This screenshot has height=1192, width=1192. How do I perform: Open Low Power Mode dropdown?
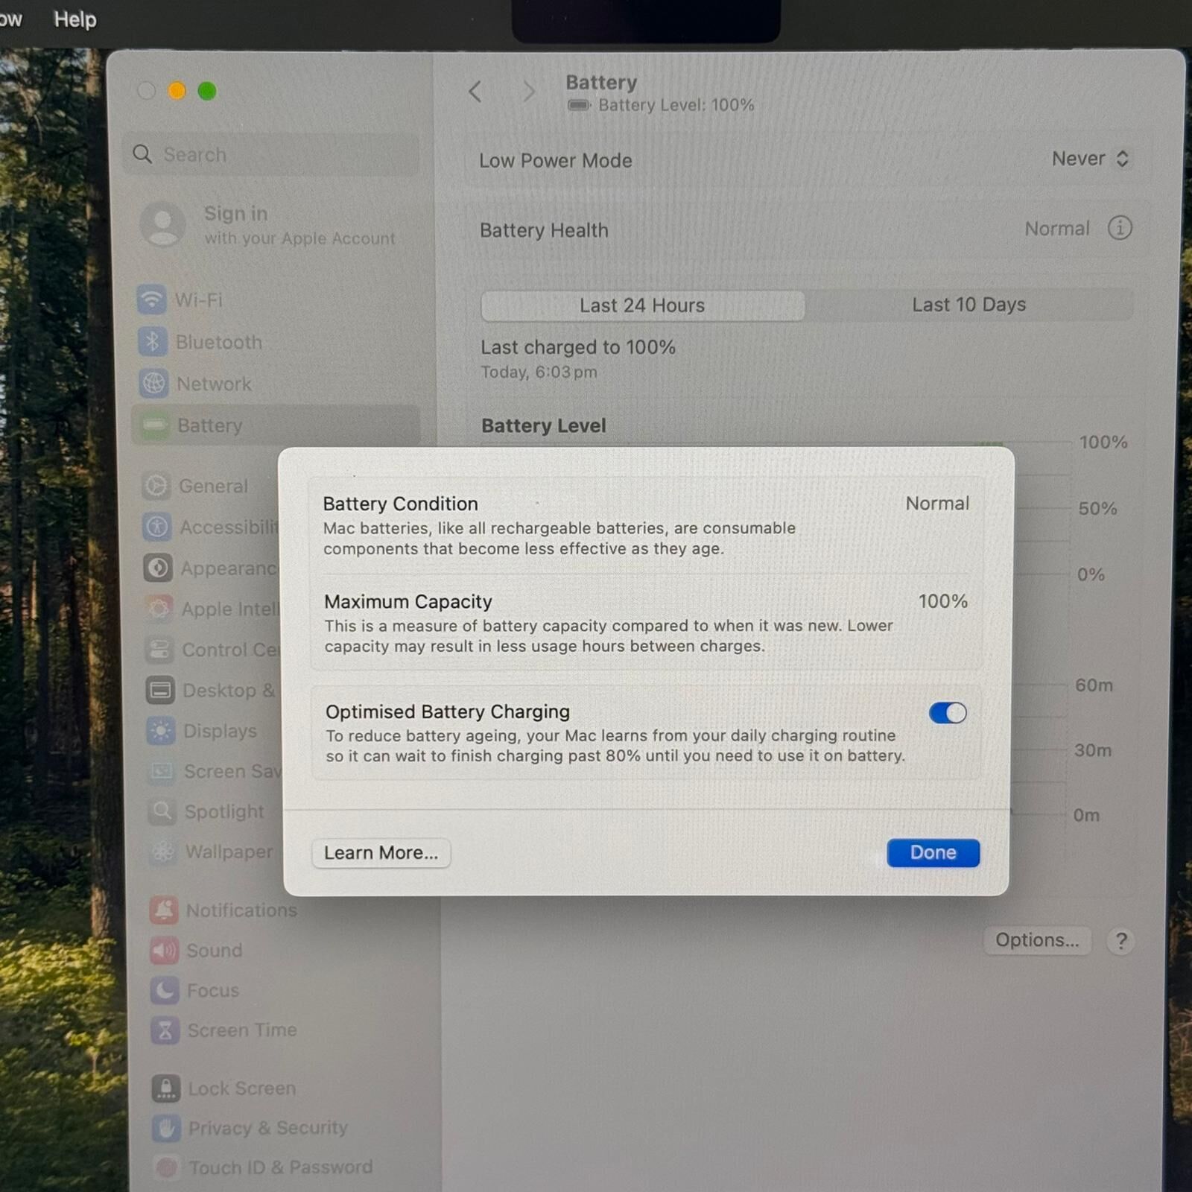pos(1089,159)
